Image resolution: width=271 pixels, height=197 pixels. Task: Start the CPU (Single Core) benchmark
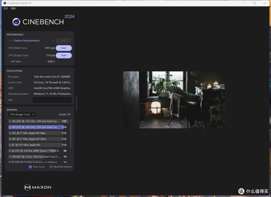63,55
